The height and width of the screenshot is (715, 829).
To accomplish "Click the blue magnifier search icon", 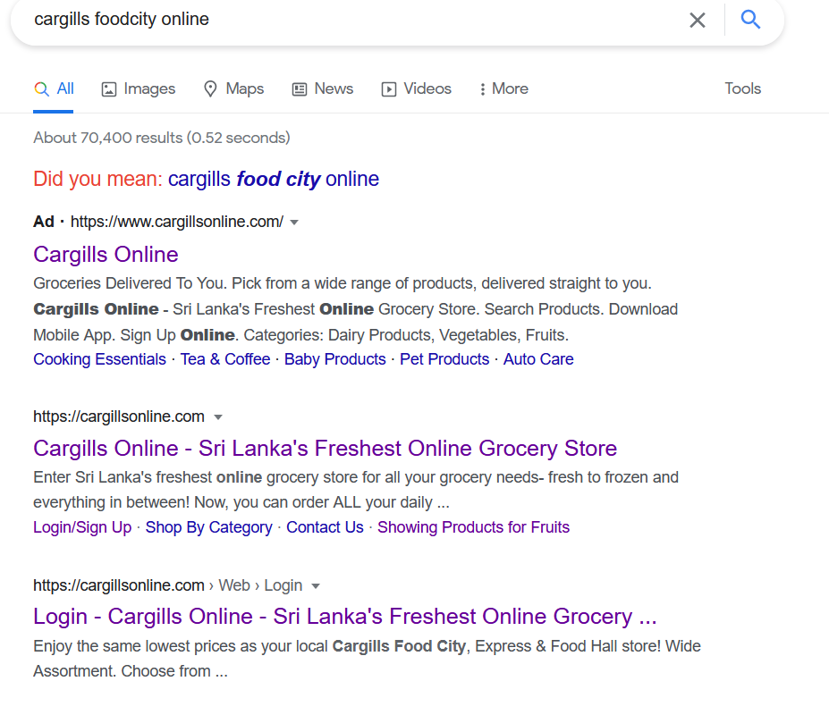I will 750,20.
